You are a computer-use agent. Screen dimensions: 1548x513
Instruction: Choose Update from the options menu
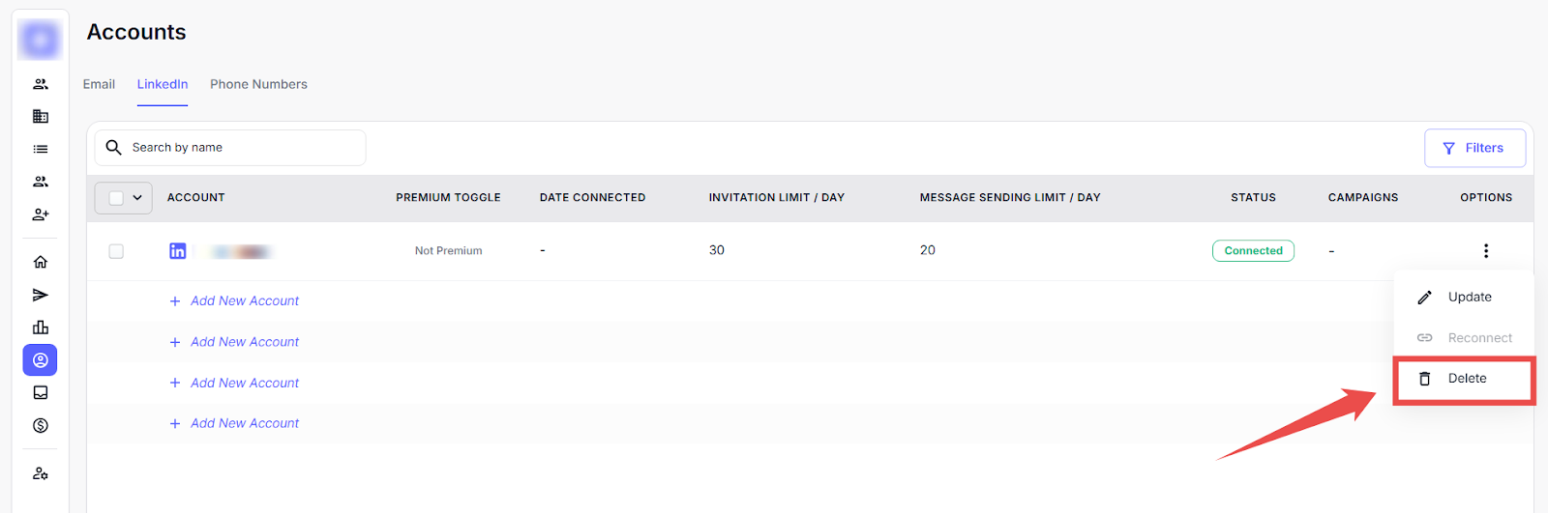[1469, 298]
